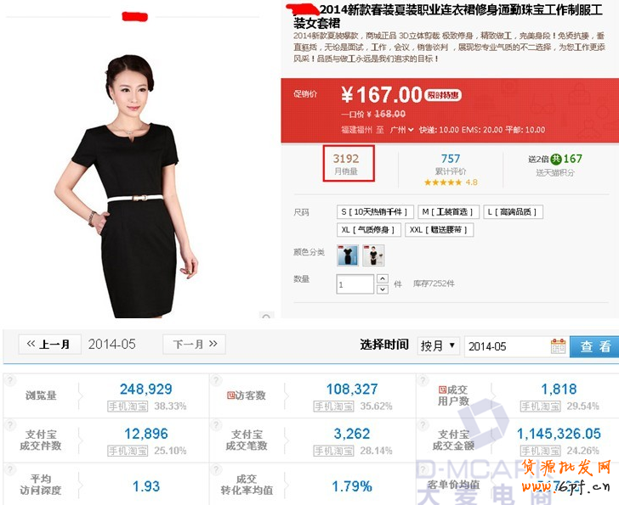Click the blue 查看 button

point(595,346)
